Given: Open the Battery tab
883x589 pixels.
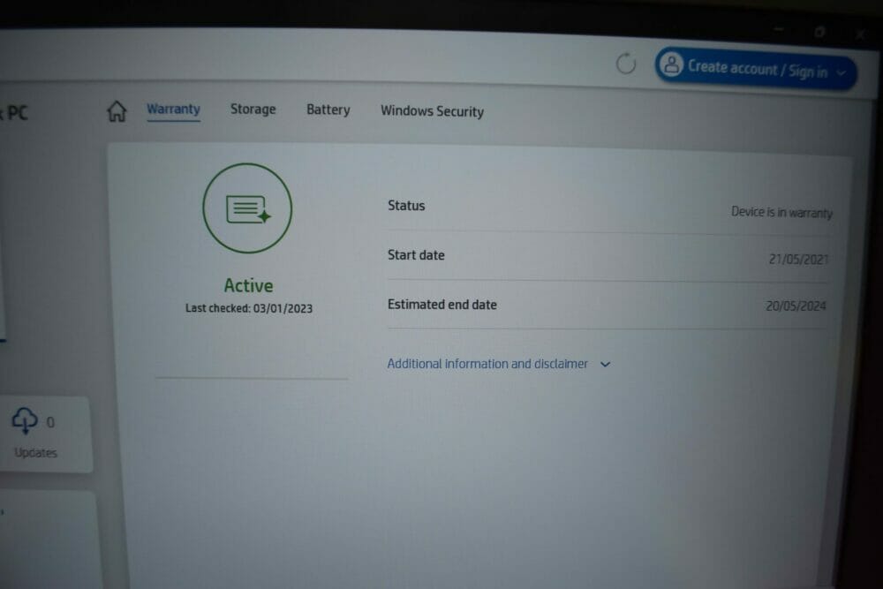Looking at the screenshot, I should coord(328,109).
